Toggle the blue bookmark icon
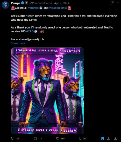 (x=103, y=138)
